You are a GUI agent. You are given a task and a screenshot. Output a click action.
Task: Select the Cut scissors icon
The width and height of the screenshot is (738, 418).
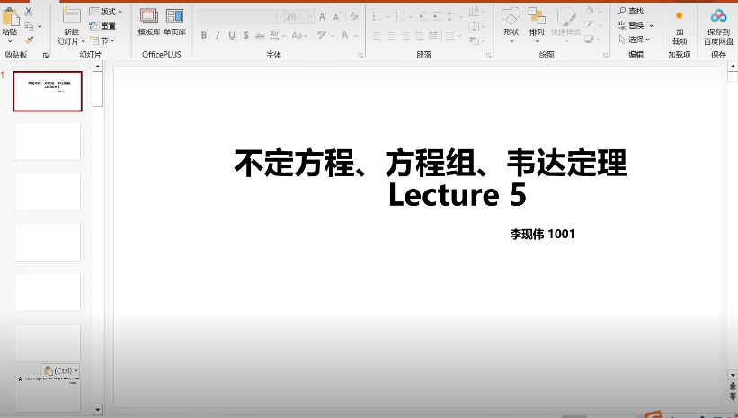(29, 12)
